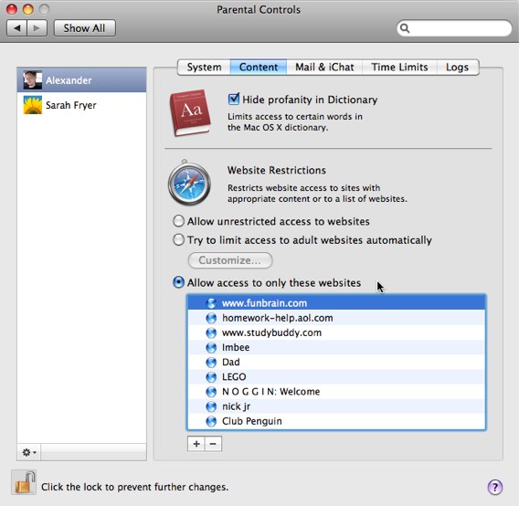Select the Sarah Fryer user account
This screenshot has width=519, height=506.
pos(81,105)
